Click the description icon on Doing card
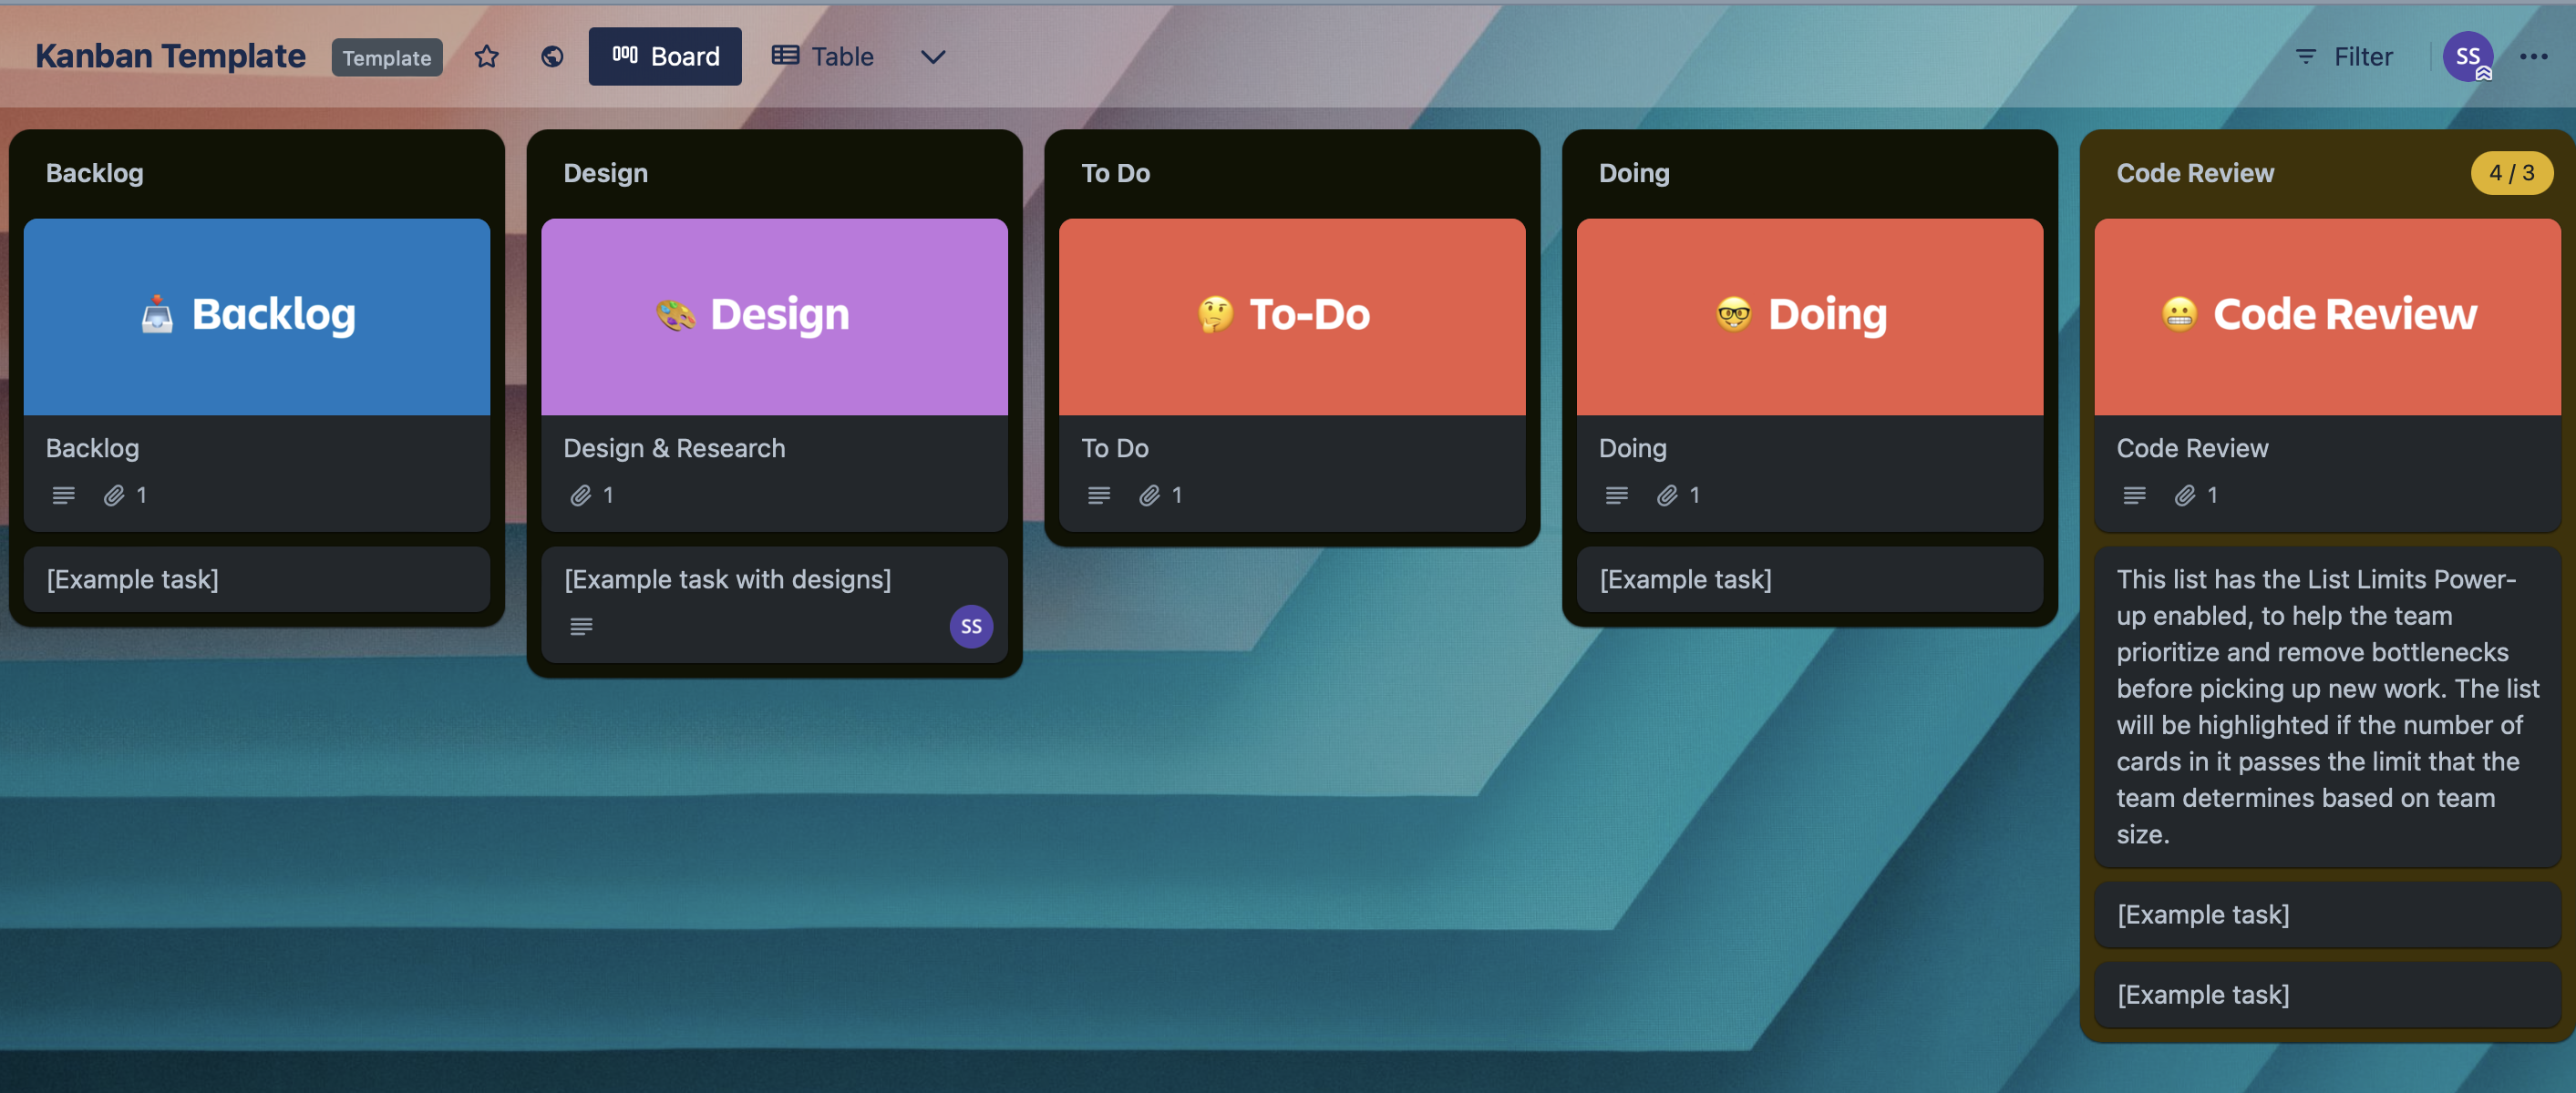 click(x=1616, y=495)
